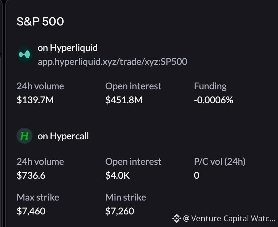The width and height of the screenshot is (278, 227).
Task: Open app.hyperliquid.xyz/trade/xyz:SP500 link
Action: click(113, 62)
